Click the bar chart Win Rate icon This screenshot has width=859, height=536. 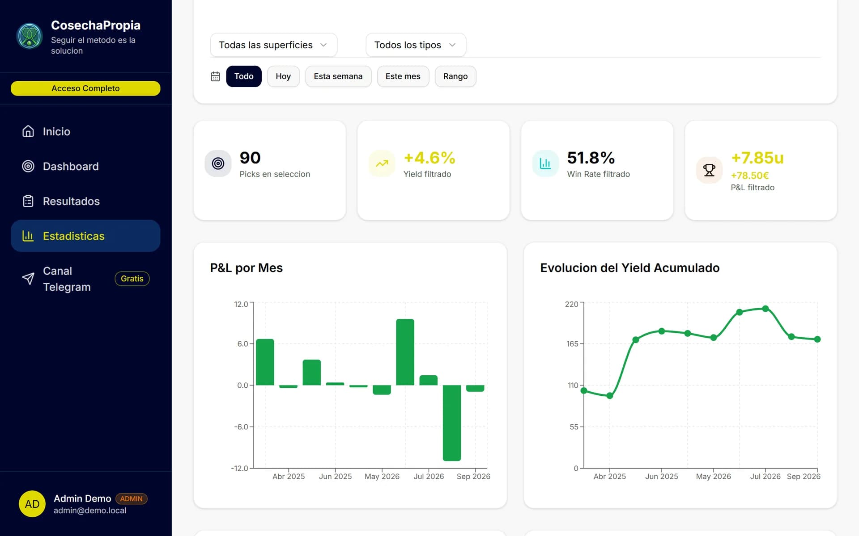pyautogui.click(x=545, y=163)
